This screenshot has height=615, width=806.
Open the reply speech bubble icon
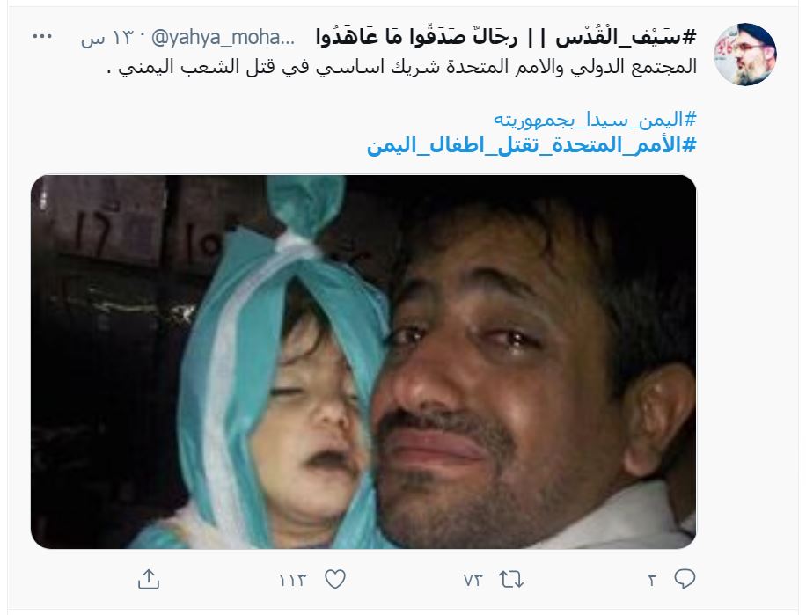pos(685,579)
